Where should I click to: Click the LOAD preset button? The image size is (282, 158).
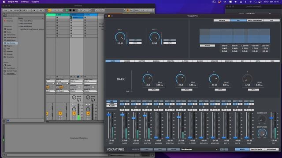[146, 149]
